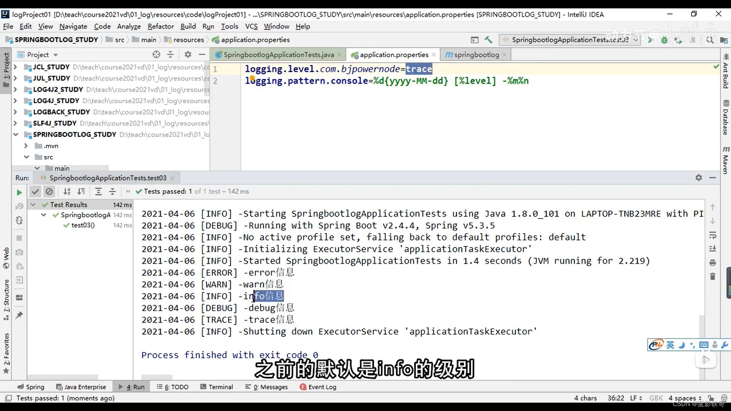The image size is (731, 411).
Task: Open 6: TODO tool window
Action: [x=172, y=387]
